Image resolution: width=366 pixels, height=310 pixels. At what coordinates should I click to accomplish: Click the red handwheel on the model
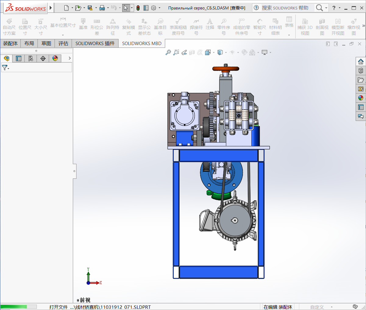pyautogui.click(x=226, y=69)
